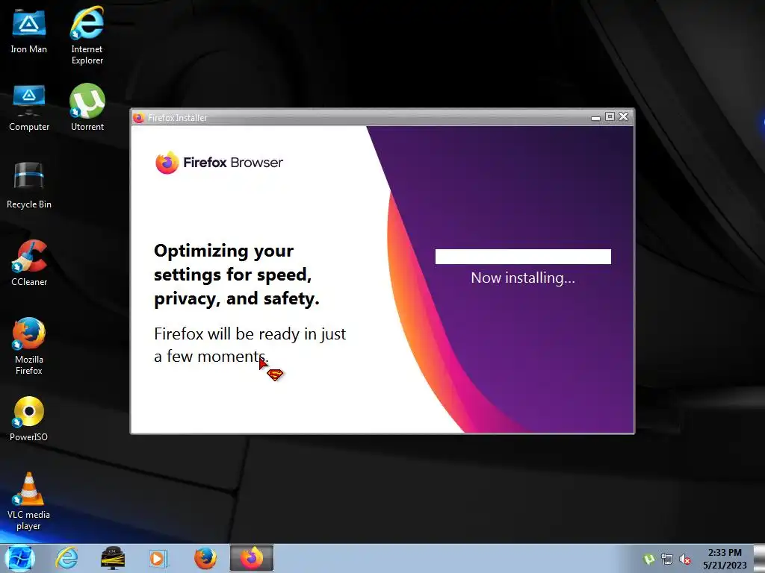Click the Show desktop strip beside clock
The image size is (765, 573).
pyautogui.click(x=759, y=558)
